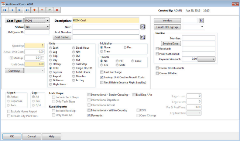Click the Description input field

(106, 21)
